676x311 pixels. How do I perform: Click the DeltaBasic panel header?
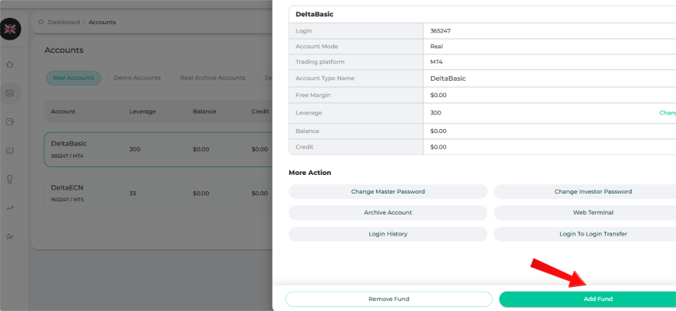pos(315,14)
